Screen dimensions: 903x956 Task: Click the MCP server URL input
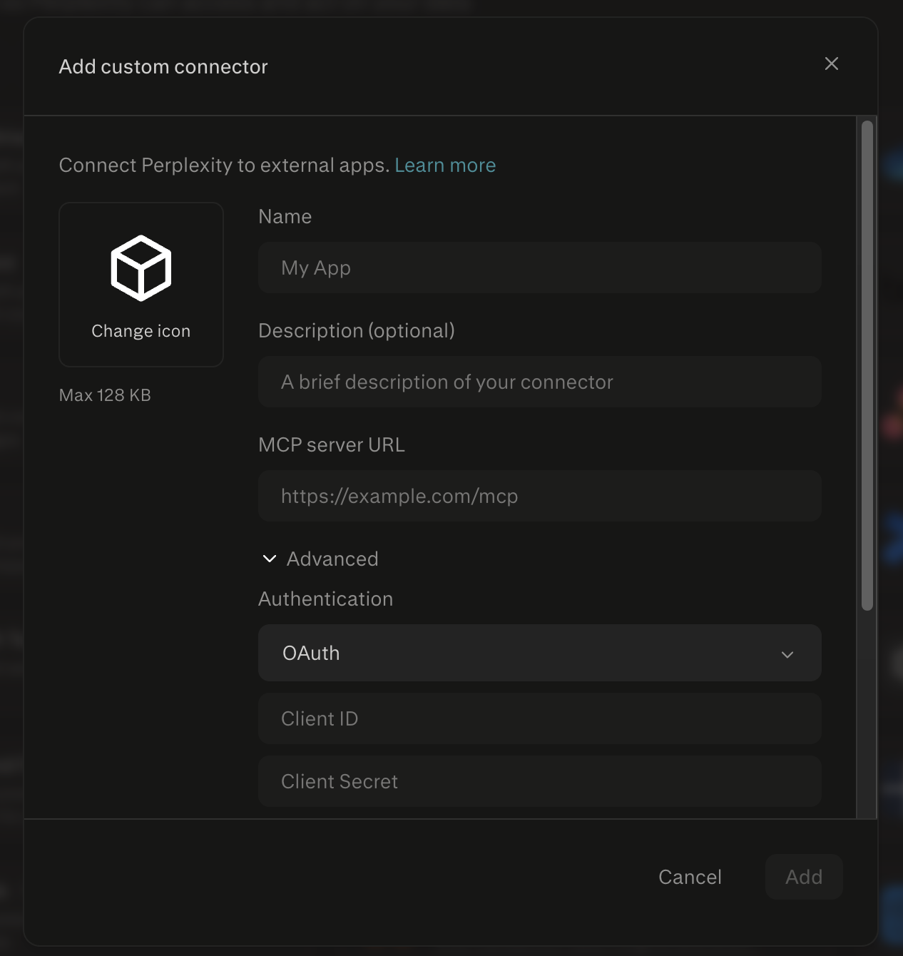540,496
